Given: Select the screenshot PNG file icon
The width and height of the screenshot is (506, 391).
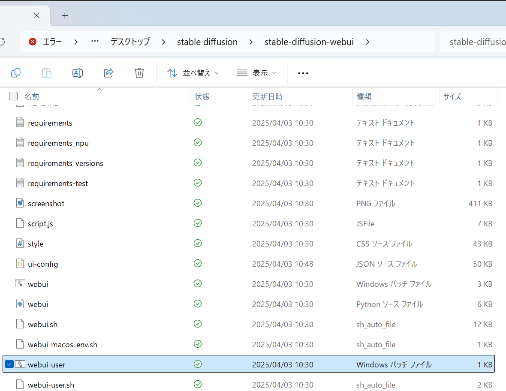Looking at the screenshot, I should (20, 203).
